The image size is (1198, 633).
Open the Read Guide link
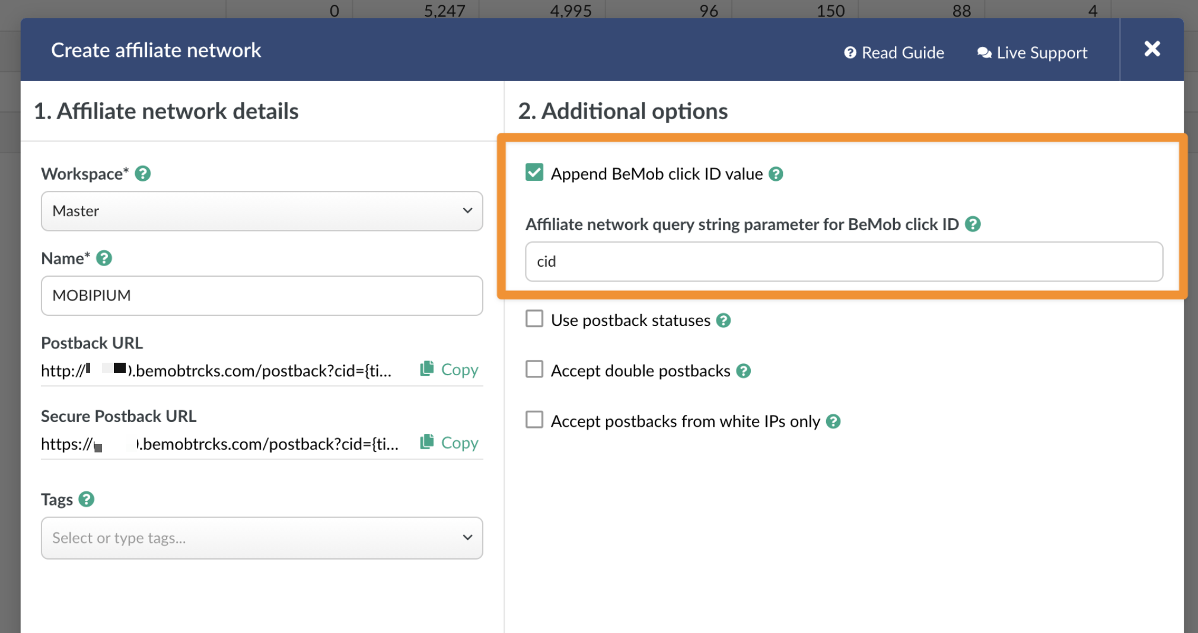pos(894,53)
